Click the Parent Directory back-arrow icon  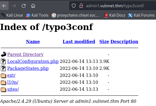[x=3, y=54]
